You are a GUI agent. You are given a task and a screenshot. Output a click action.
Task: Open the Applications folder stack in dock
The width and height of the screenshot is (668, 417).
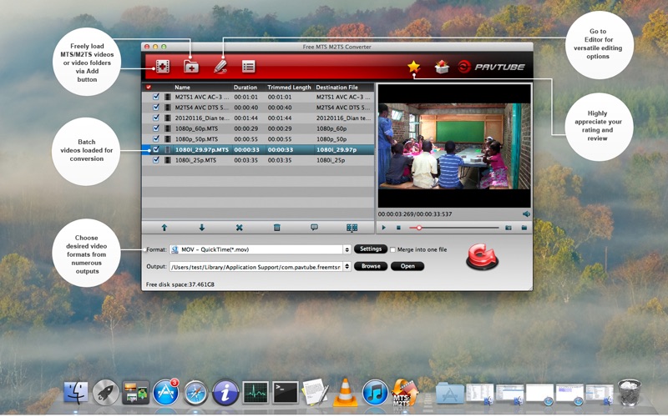click(x=450, y=392)
